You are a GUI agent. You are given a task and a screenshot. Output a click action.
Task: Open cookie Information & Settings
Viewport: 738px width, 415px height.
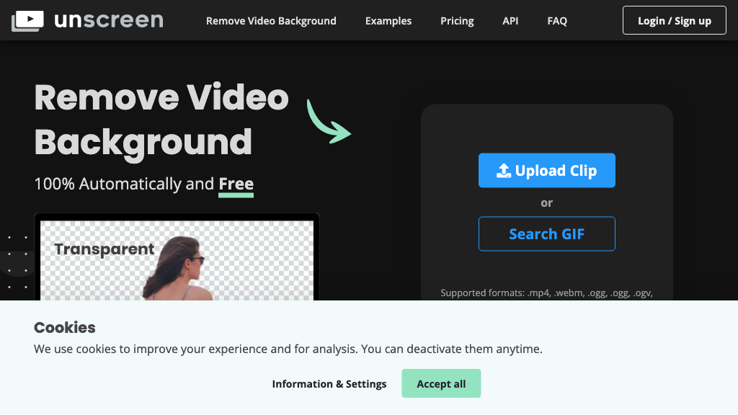click(329, 384)
